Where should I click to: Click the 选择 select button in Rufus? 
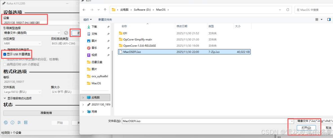[76, 33]
